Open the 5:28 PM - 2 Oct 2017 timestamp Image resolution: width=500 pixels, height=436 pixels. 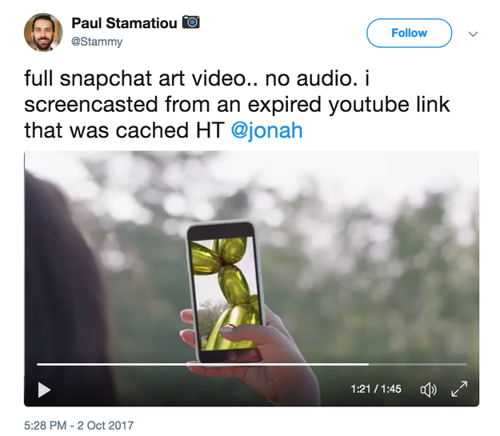[x=78, y=426]
